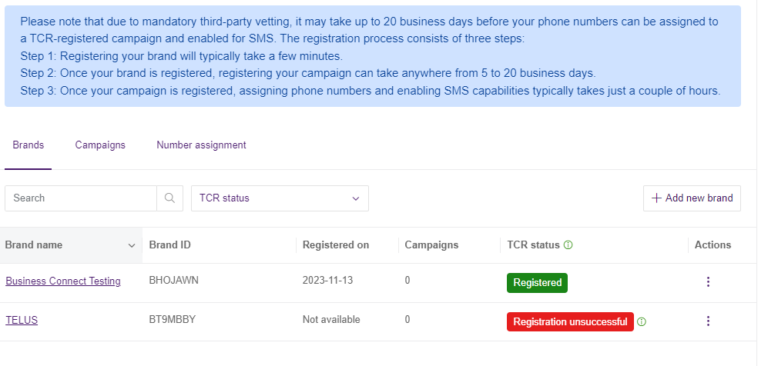Toggle Brand name column sort chevron
778x366 pixels.
tap(131, 245)
